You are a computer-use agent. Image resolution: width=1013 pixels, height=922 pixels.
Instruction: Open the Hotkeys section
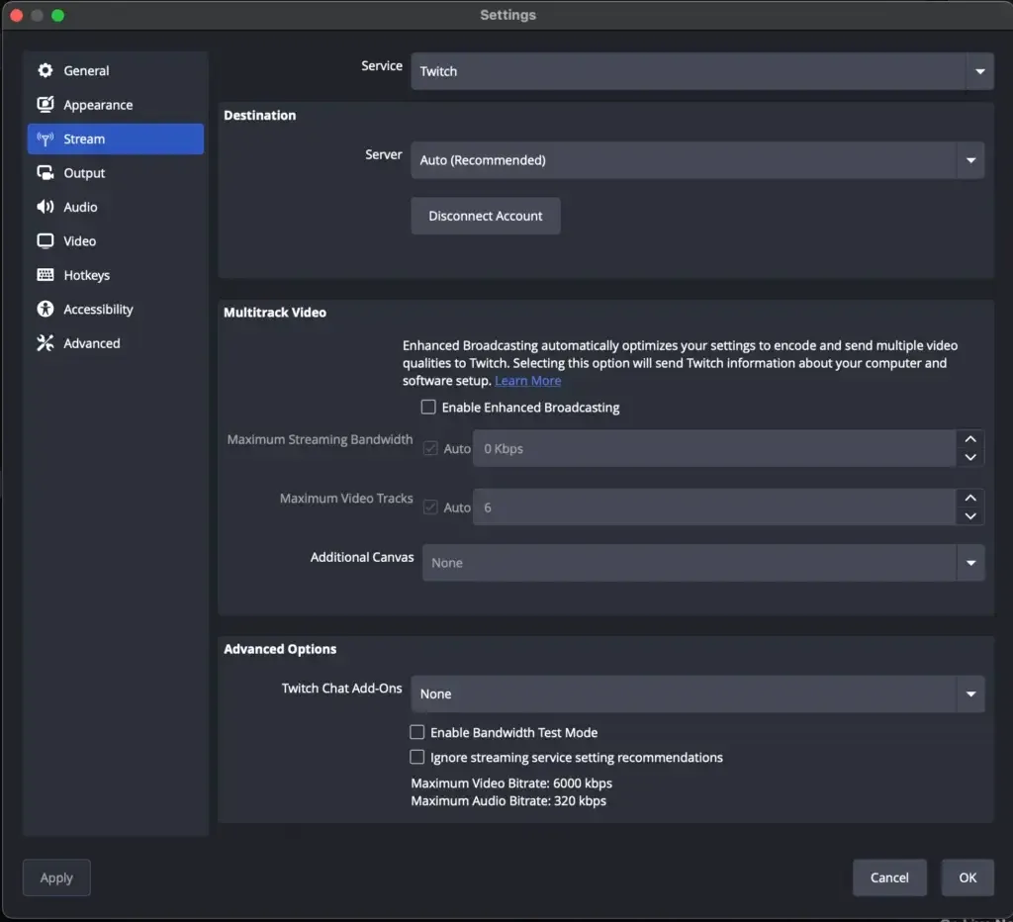116,275
